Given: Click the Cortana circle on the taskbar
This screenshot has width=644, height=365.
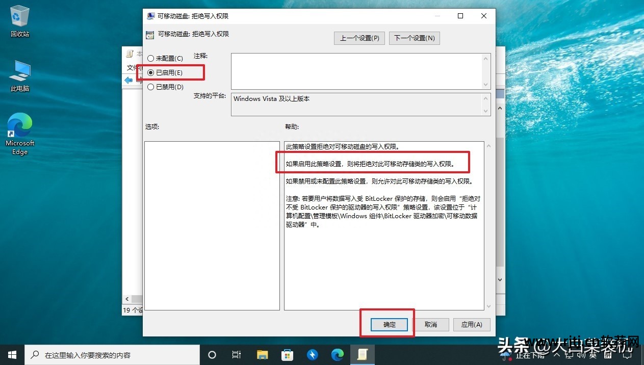Looking at the screenshot, I should click(x=212, y=355).
